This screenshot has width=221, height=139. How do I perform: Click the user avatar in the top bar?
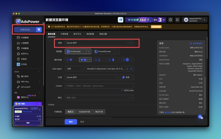186,20
